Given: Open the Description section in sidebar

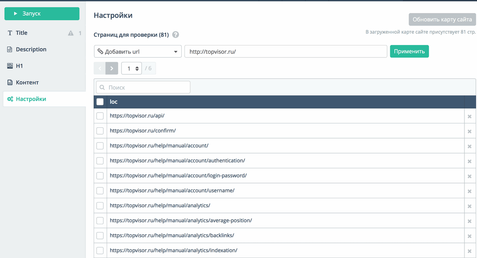Looking at the screenshot, I should (x=31, y=49).
